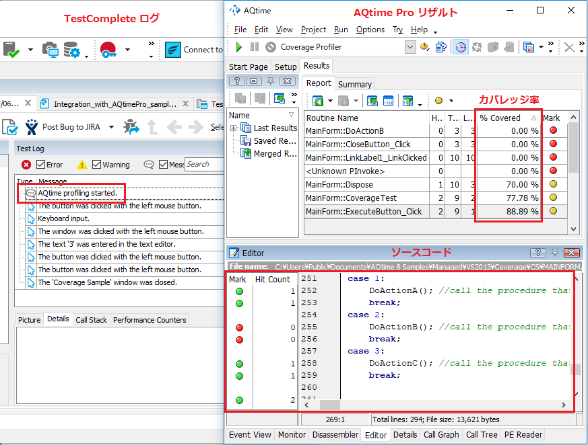Click the table grid icon in Report toolbar
Screen dimensions: 588x445
(388, 101)
